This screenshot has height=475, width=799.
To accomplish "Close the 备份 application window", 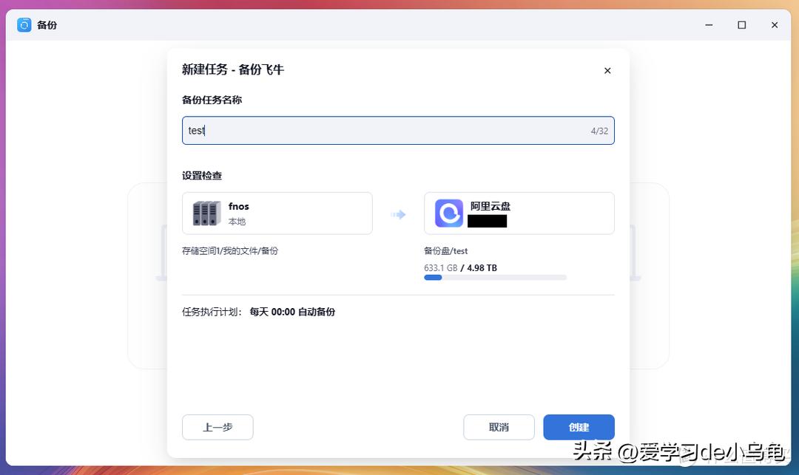I will [775, 25].
